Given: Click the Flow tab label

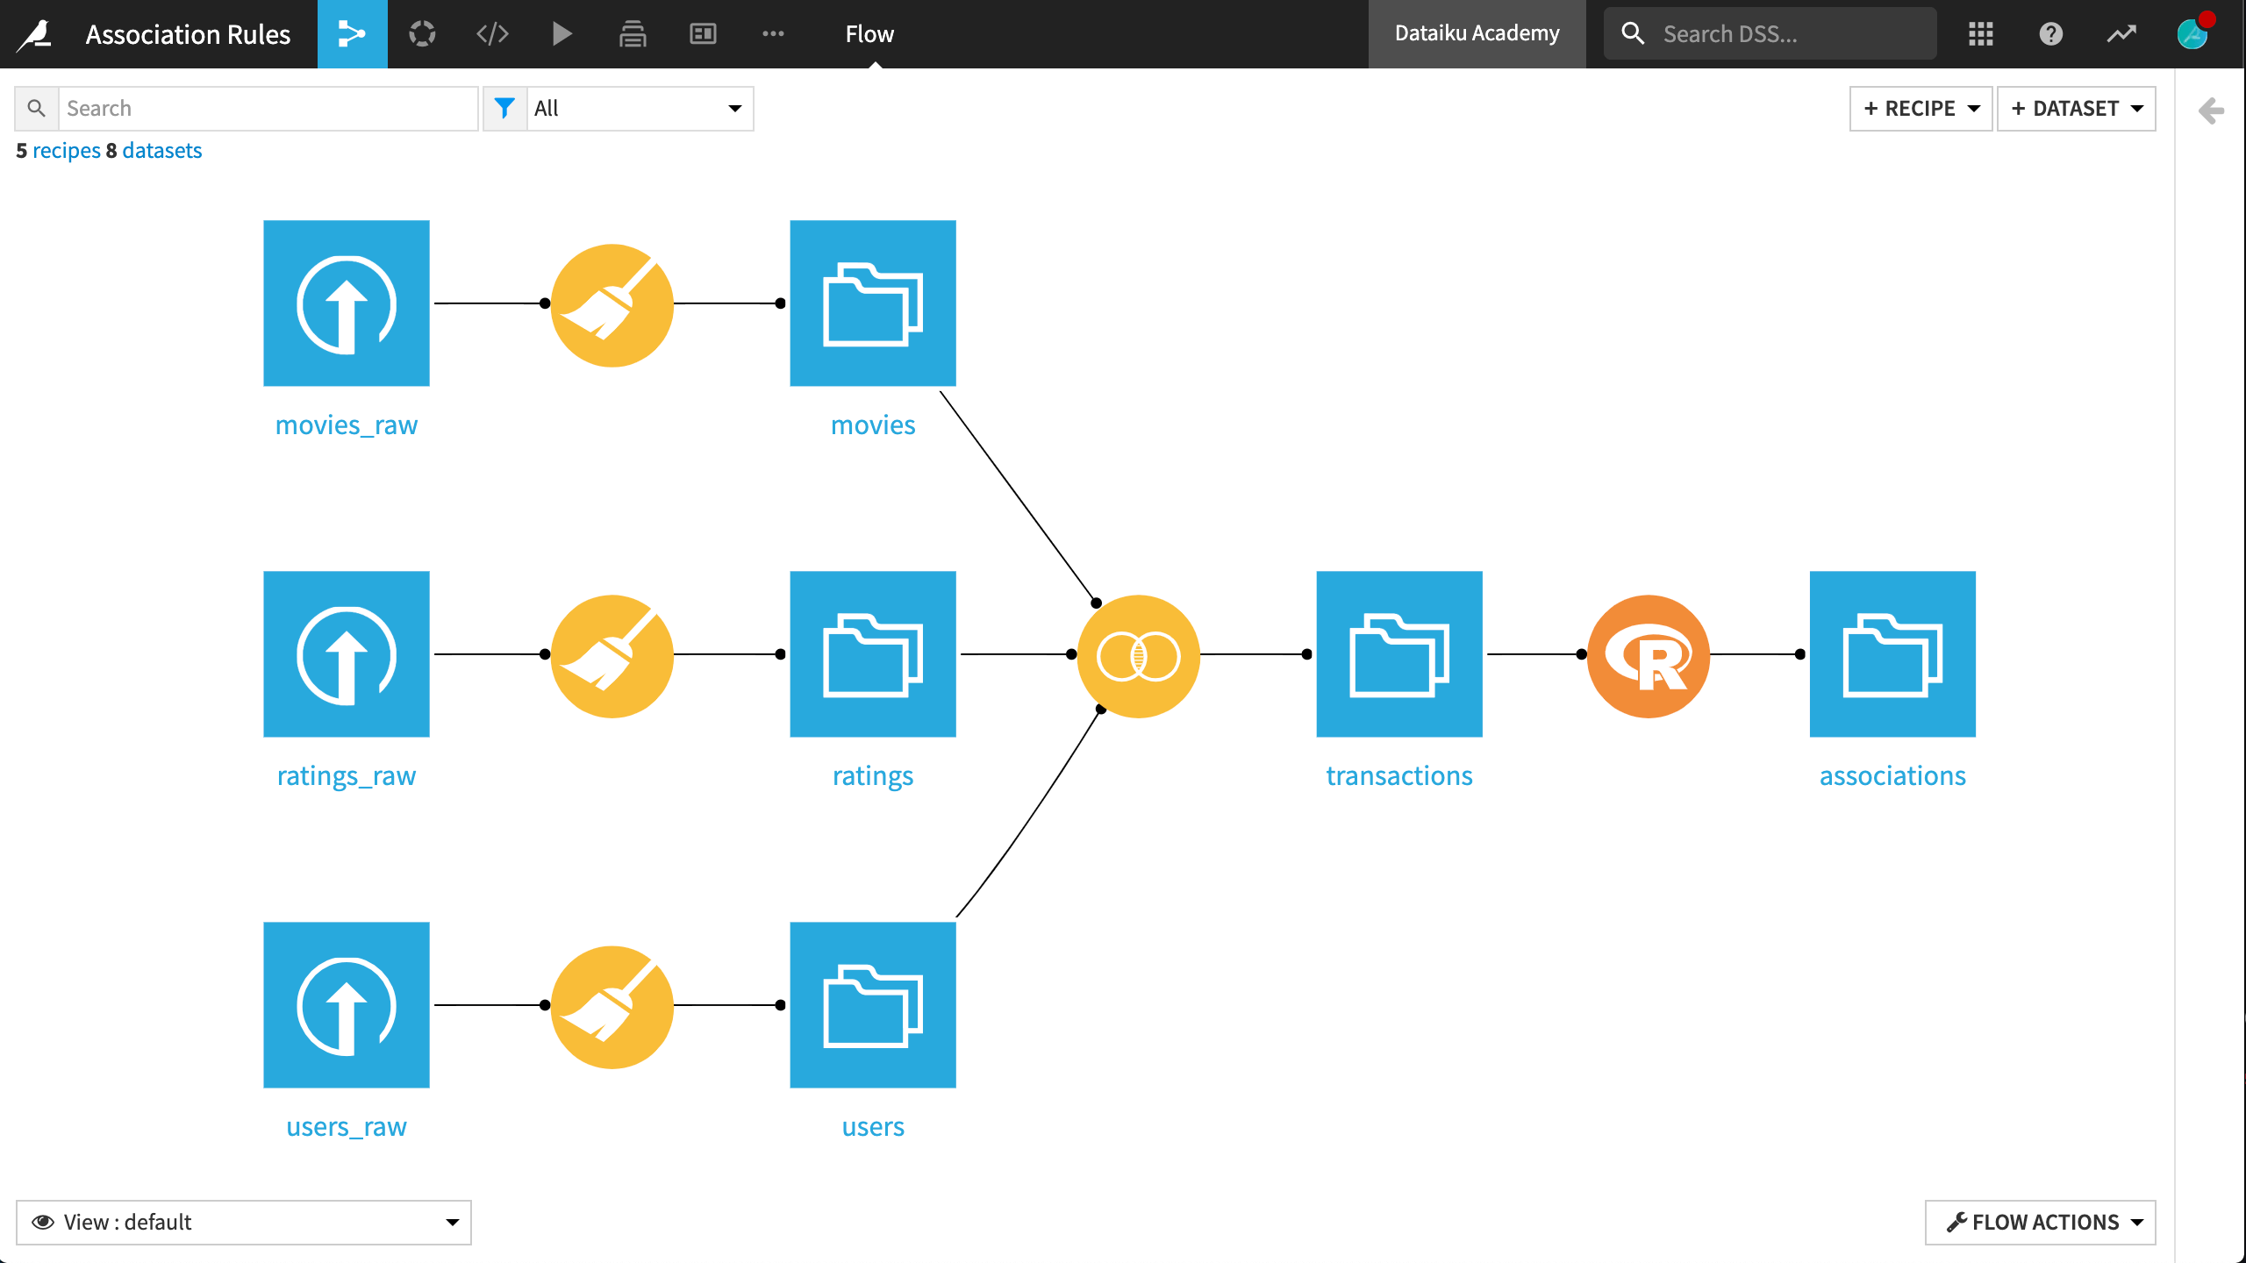Looking at the screenshot, I should (x=869, y=34).
